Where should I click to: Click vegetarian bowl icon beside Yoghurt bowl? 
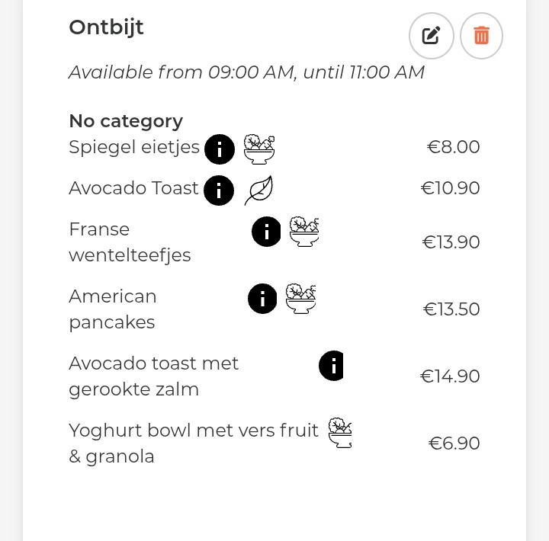pyautogui.click(x=340, y=433)
